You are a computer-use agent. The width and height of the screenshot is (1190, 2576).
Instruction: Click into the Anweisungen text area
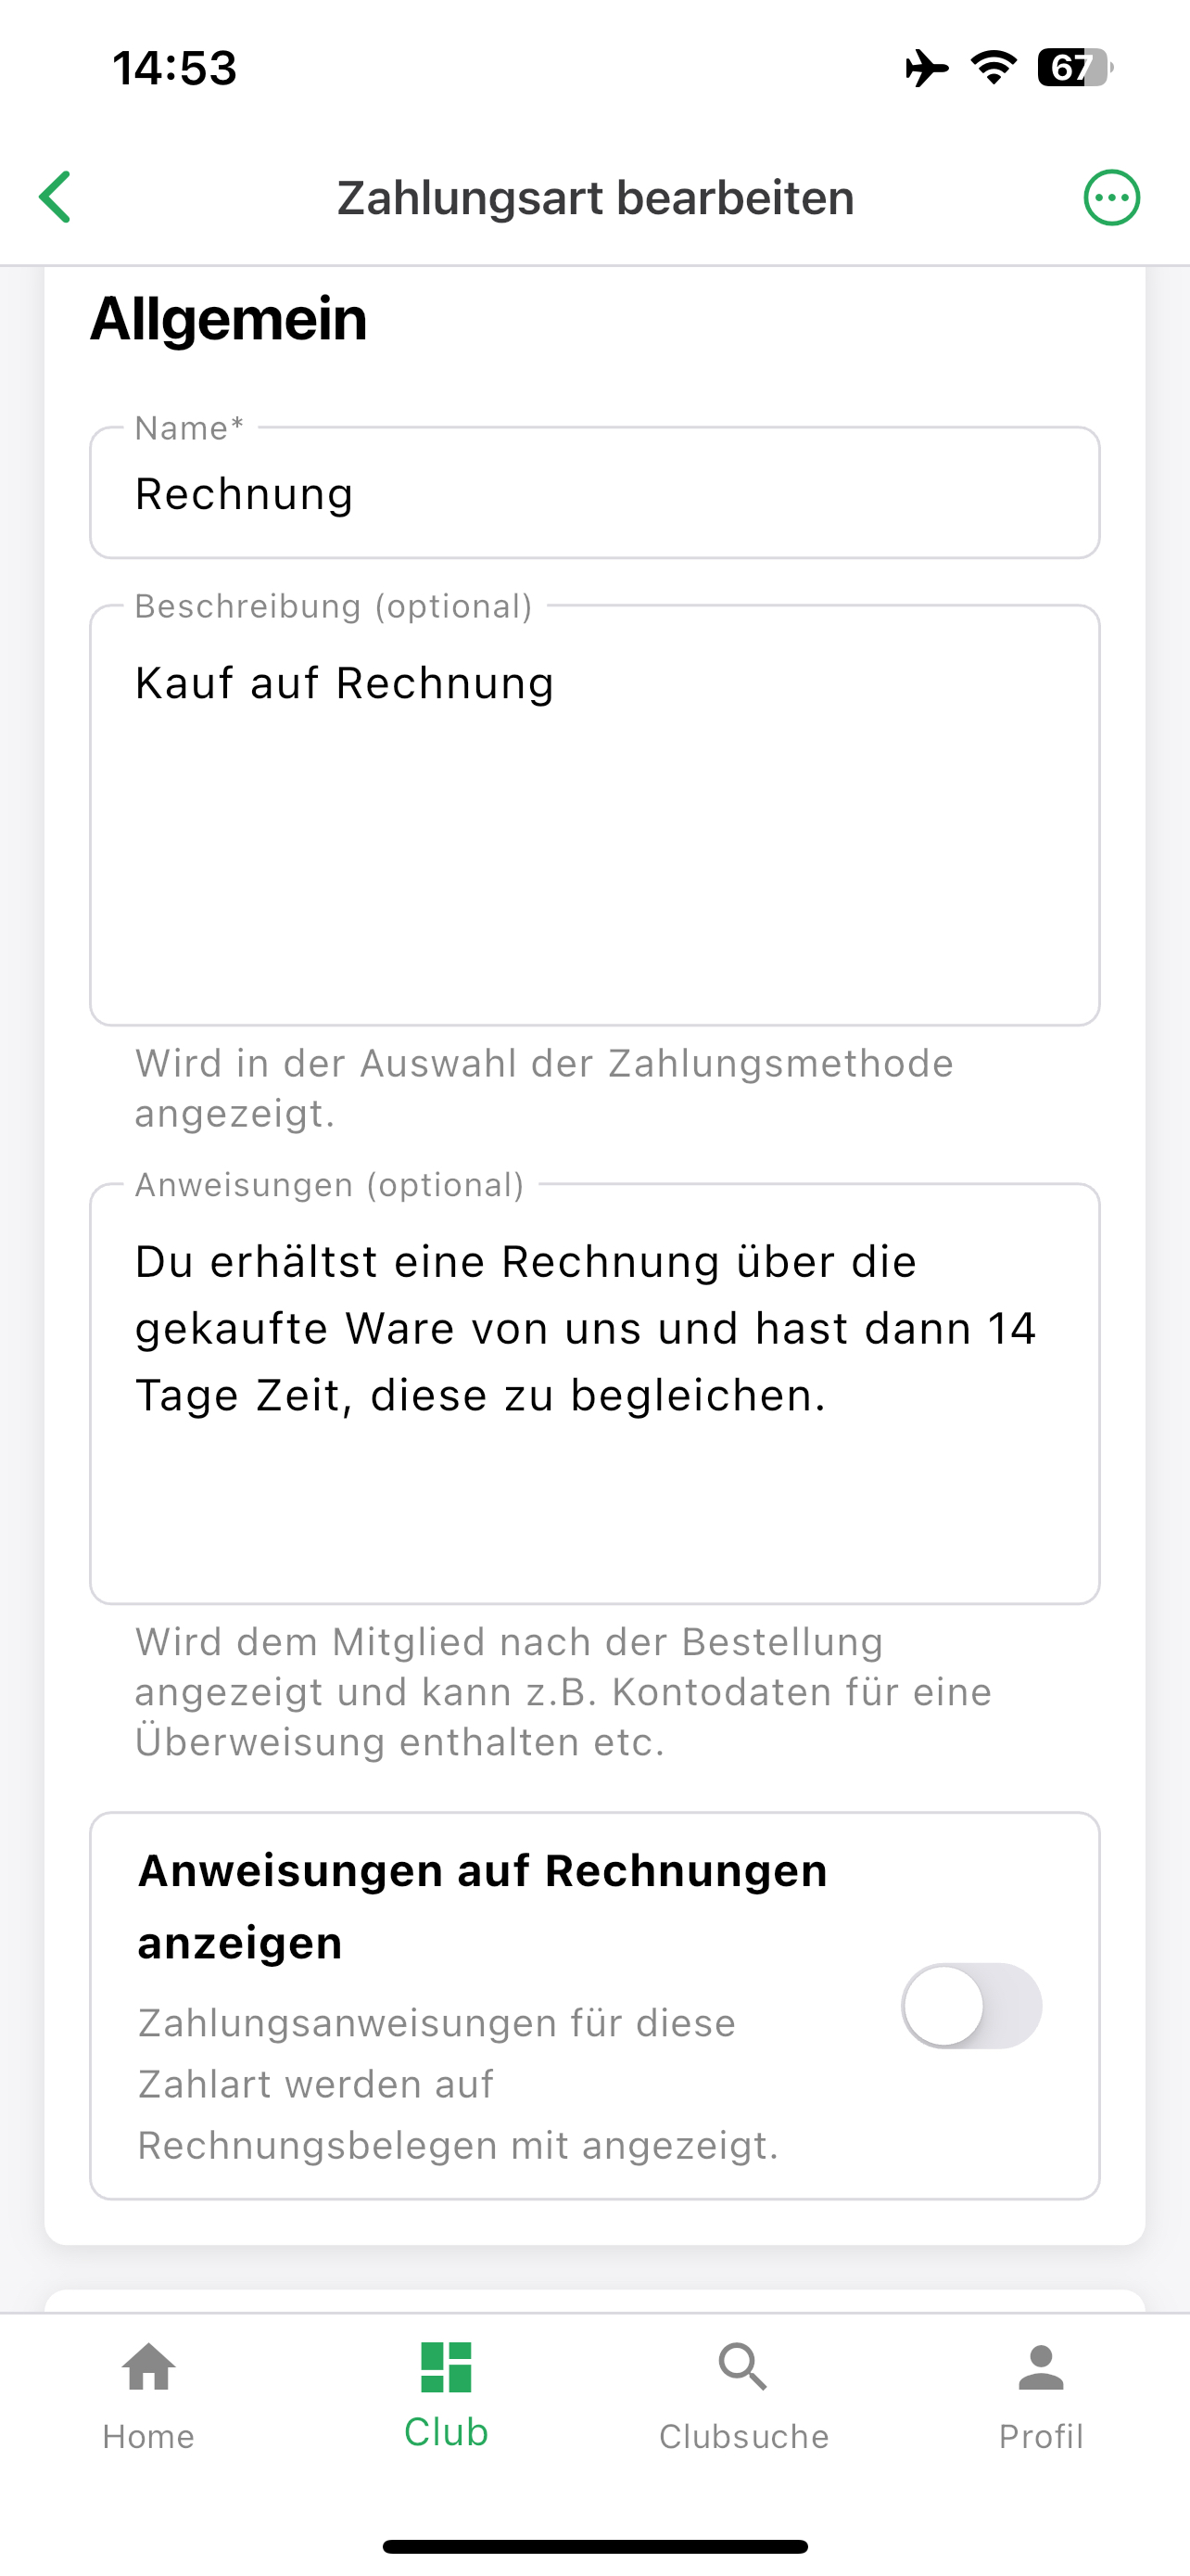594,1394
